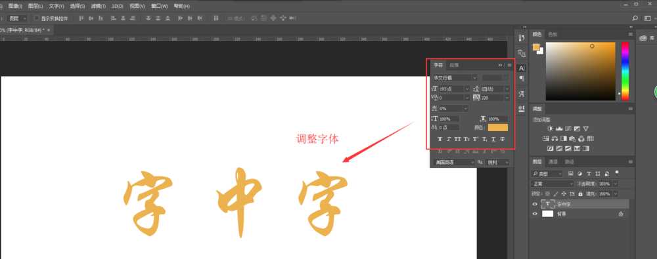The height and width of the screenshot is (259, 657).
Task: Hide the 背景 layer
Action: coord(534,214)
